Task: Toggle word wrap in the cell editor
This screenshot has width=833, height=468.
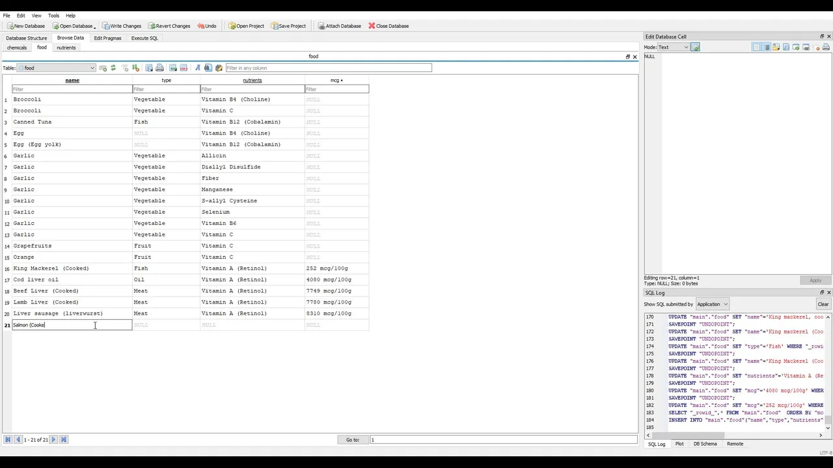Action: 767,47
